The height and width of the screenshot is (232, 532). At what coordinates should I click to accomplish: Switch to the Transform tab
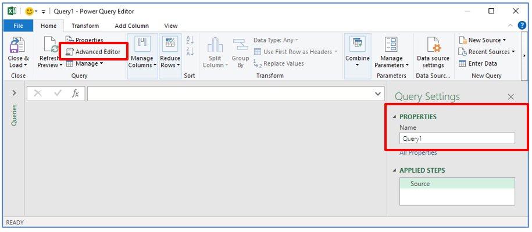point(85,26)
